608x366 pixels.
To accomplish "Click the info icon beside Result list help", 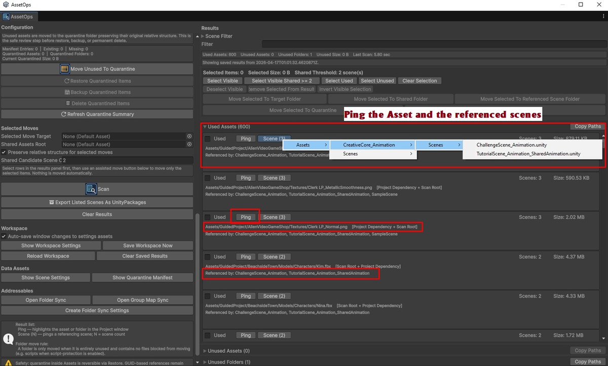I will point(8,339).
